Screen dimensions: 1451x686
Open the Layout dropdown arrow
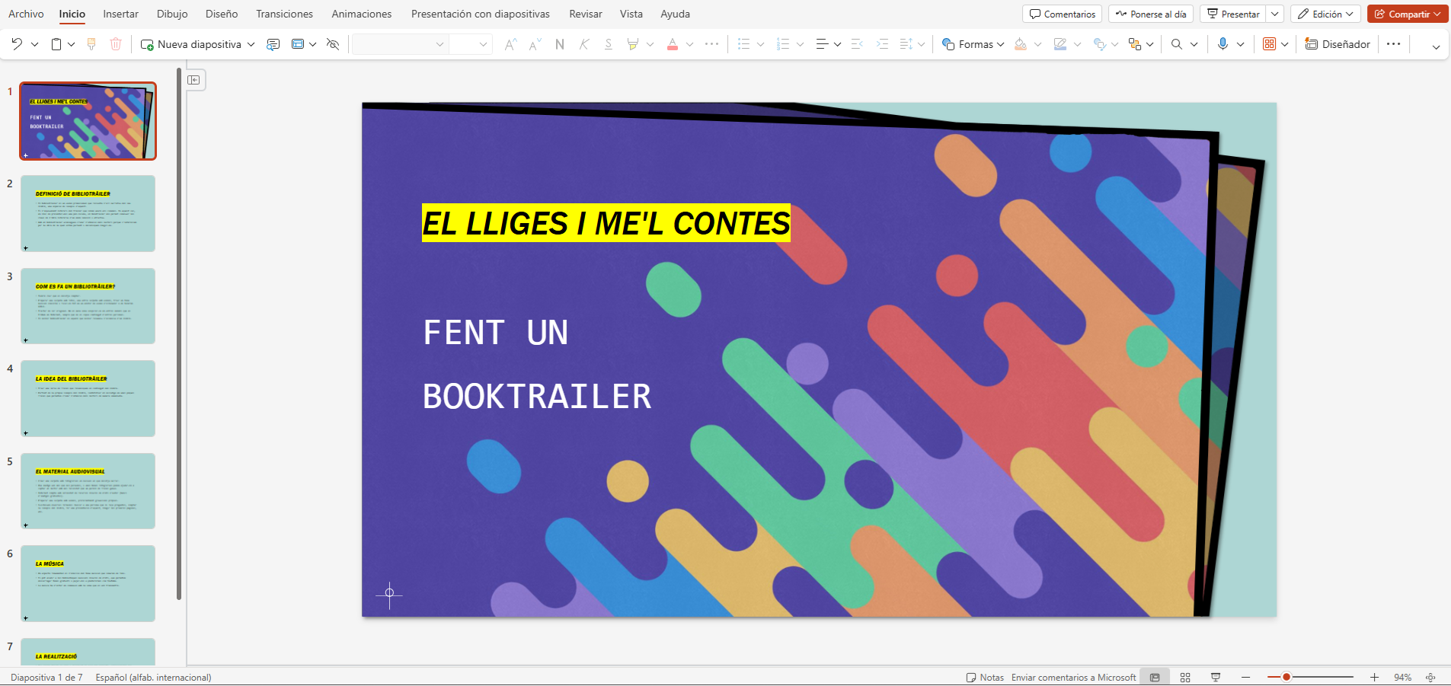coord(313,44)
